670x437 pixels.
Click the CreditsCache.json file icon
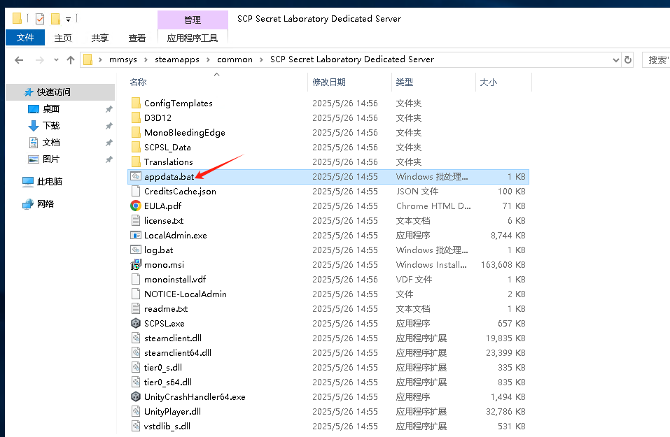point(136,191)
